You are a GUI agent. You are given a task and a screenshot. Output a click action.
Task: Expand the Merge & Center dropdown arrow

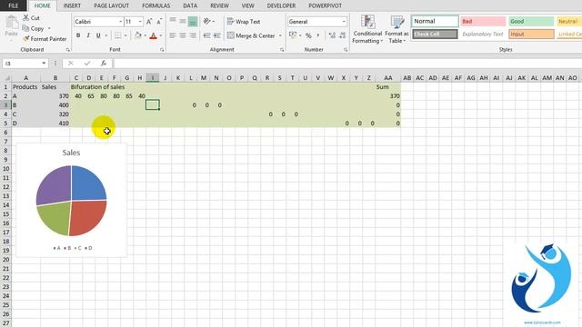tap(280, 35)
